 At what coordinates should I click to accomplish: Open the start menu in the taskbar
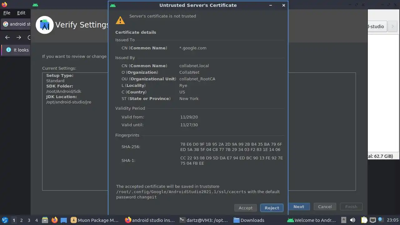point(5,220)
